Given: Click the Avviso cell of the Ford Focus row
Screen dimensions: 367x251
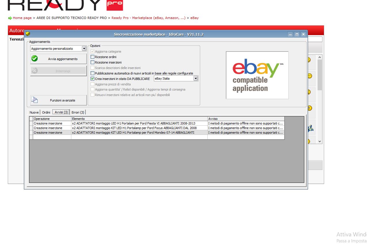Looking at the screenshot, I should coord(246,128).
